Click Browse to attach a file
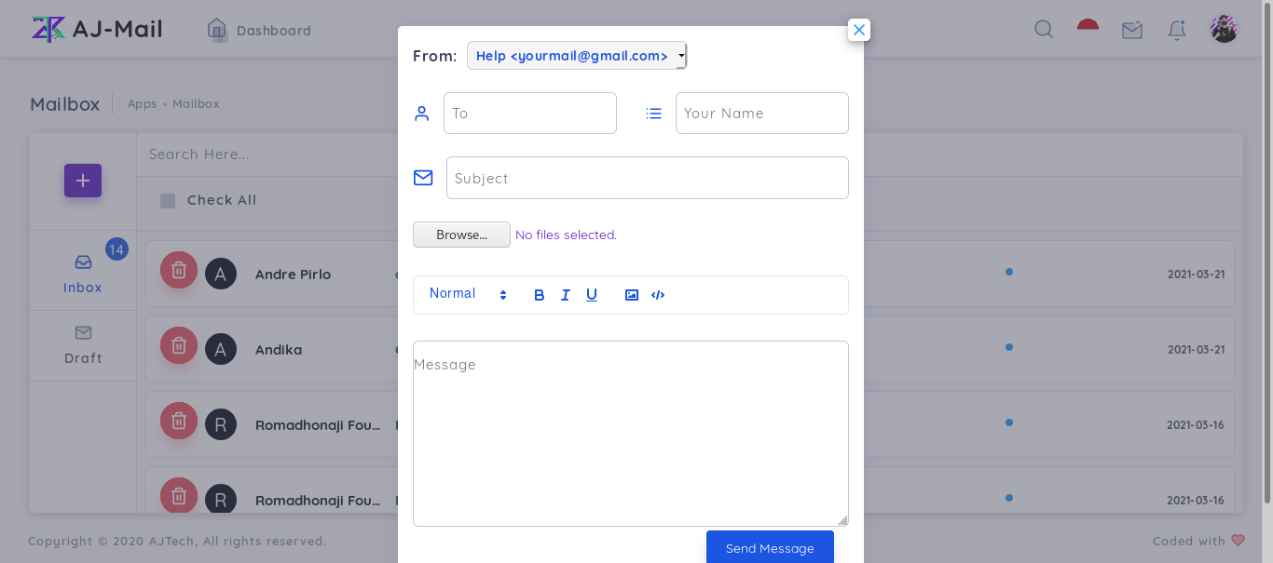The height and width of the screenshot is (563, 1273). (x=461, y=235)
